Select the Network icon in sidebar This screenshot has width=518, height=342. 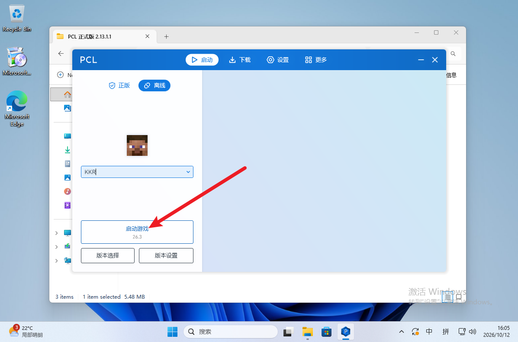tap(68, 261)
